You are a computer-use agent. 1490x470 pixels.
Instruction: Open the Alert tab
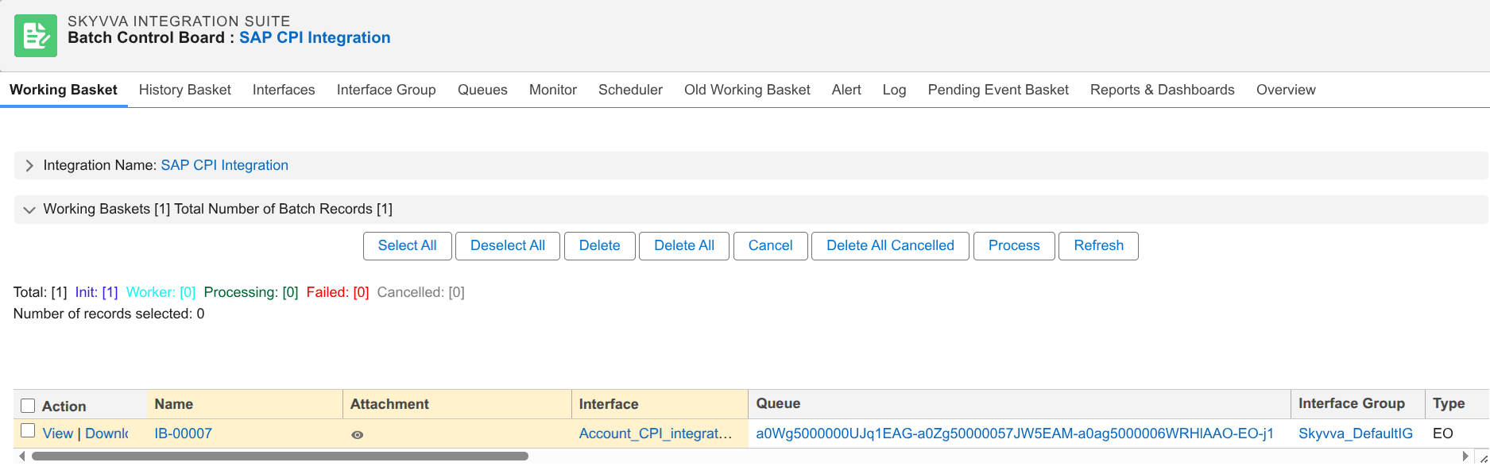[846, 90]
